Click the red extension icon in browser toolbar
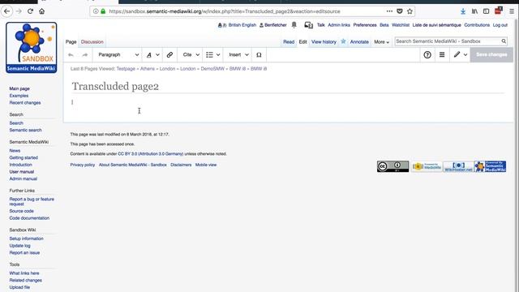This screenshot has height=292, width=519. [498, 11]
